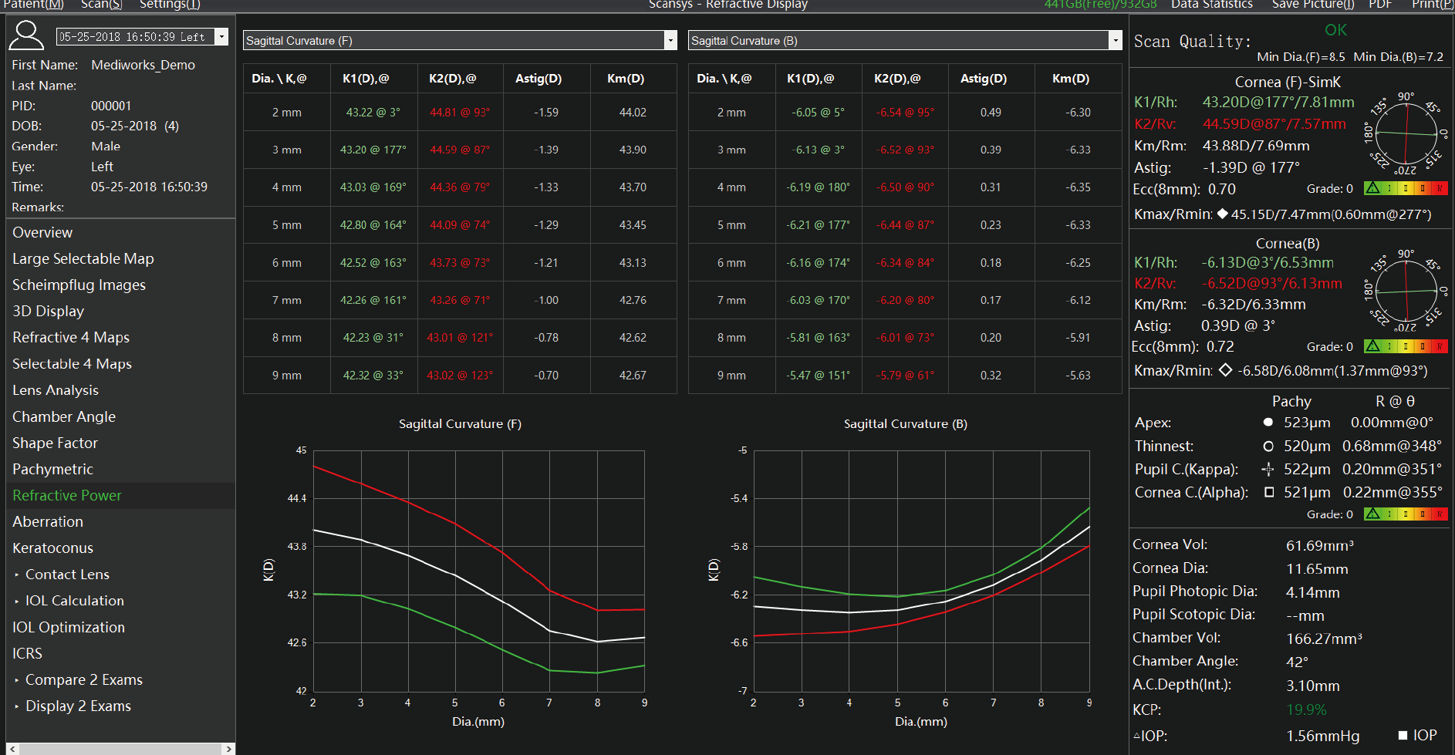Viewport: 1455px width, 755px height.
Task: Click the Chamber Vol value 166.27mm³
Action: click(x=1324, y=639)
